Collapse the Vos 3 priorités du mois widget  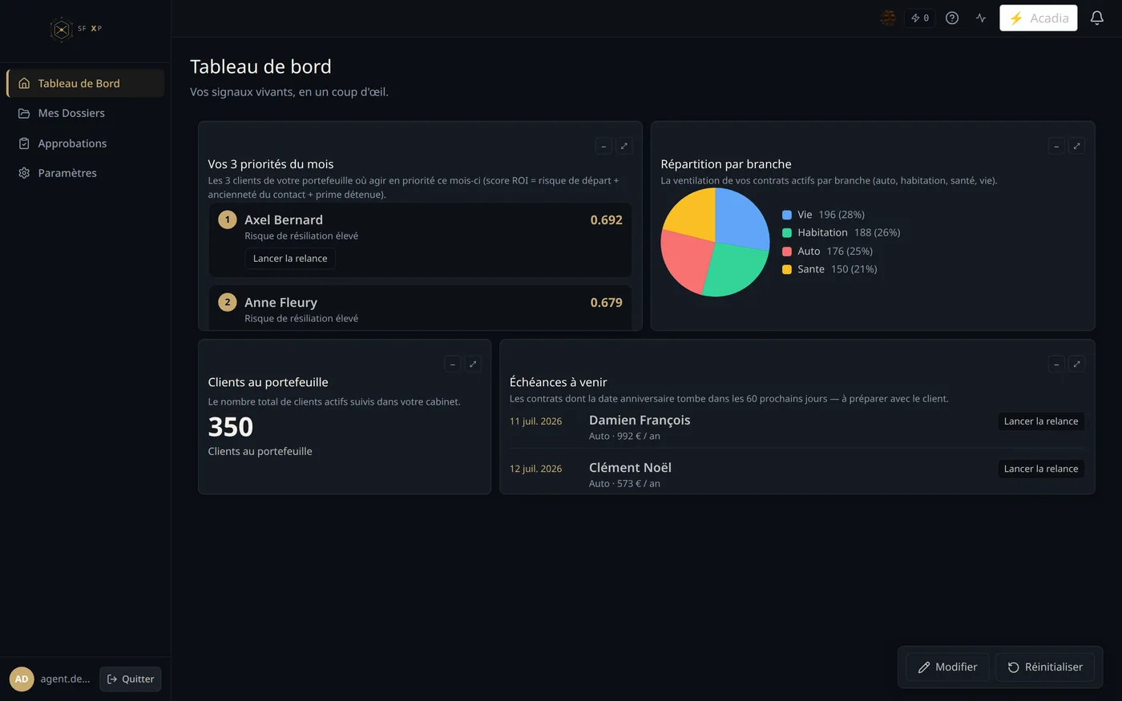pos(603,146)
